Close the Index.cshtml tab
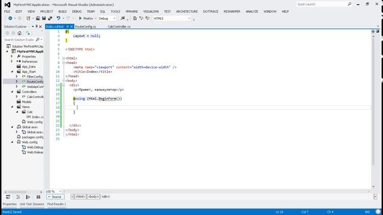This screenshot has height=215, width=383. (x=72, y=26)
